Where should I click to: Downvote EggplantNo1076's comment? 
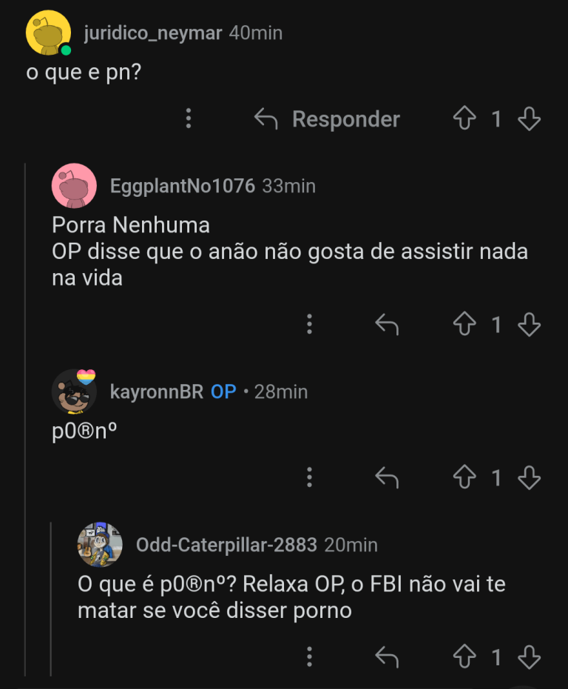pyautogui.click(x=530, y=324)
